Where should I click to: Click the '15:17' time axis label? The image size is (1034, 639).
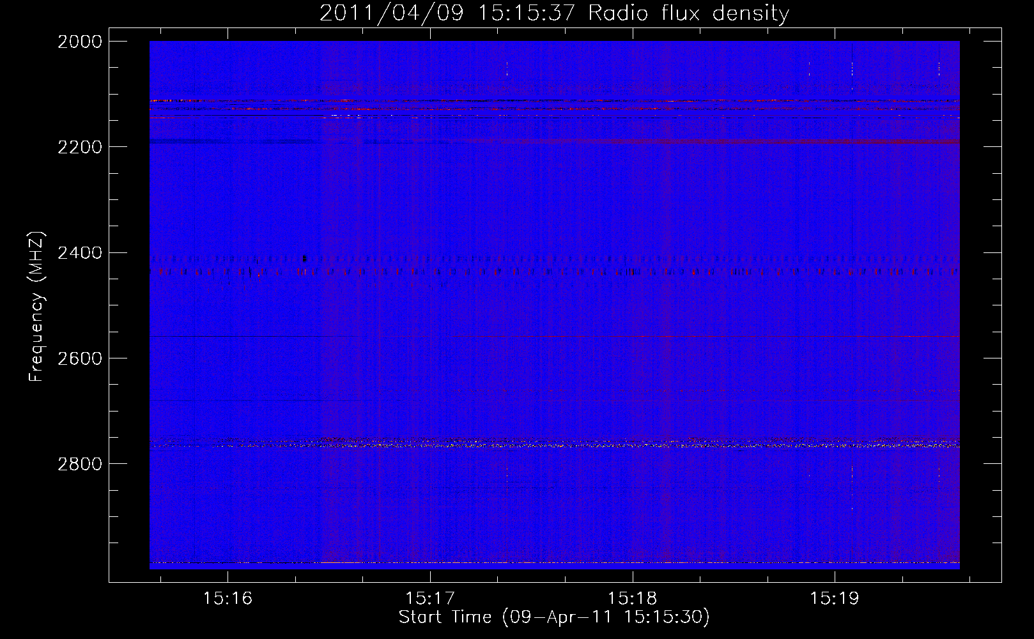430,599
